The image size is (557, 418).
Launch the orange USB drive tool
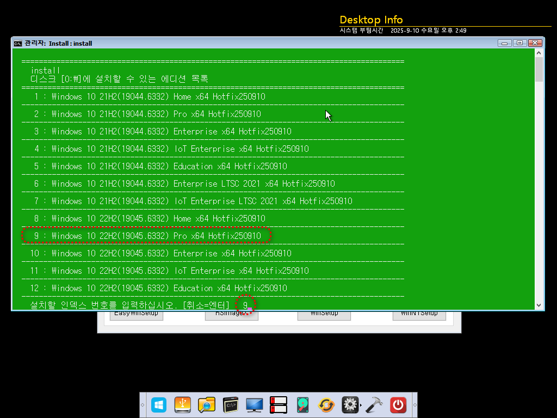coord(183,405)
